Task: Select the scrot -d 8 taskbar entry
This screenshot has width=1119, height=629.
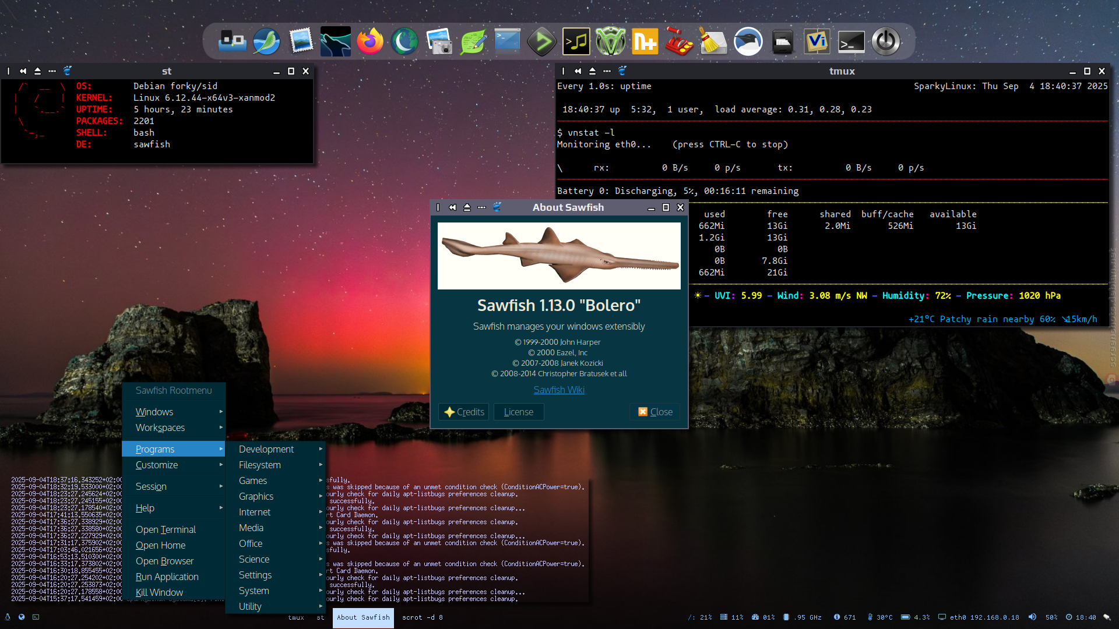Action: pos(423,617)
